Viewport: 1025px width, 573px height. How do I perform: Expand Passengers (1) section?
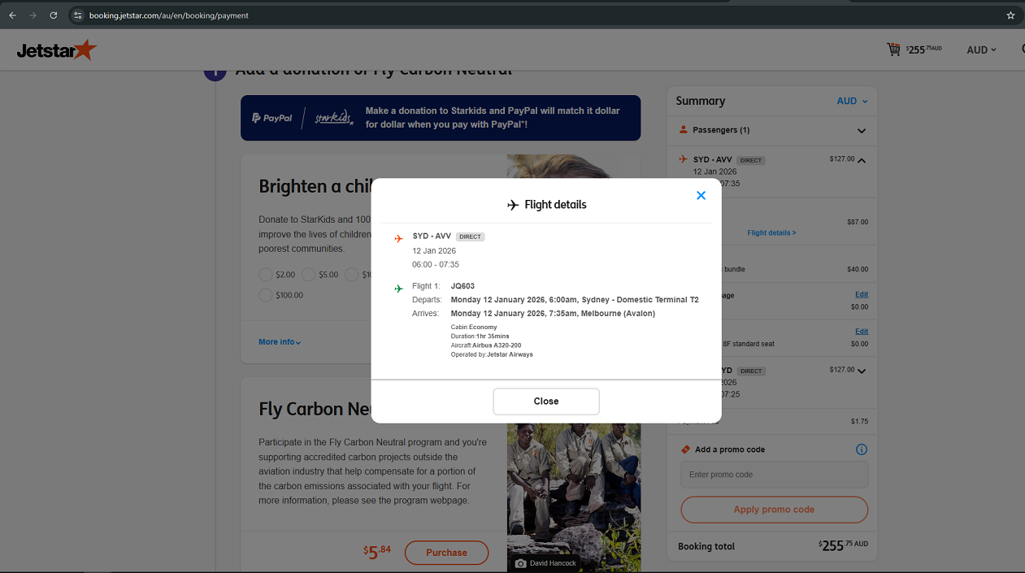862,131
